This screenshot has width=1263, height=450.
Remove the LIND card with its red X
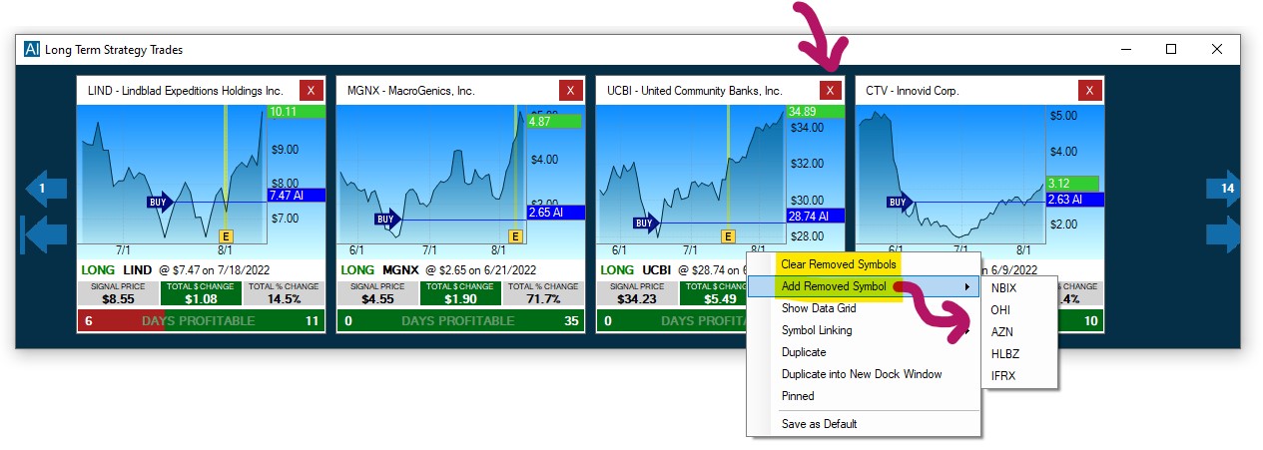pyautogui.click(x=311, y=90)
